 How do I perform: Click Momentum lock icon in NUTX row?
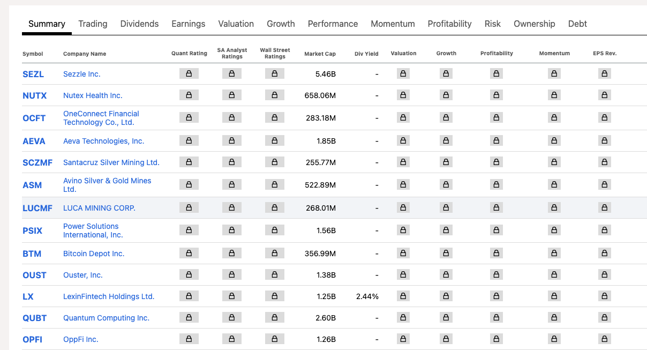tap(554, 95)
